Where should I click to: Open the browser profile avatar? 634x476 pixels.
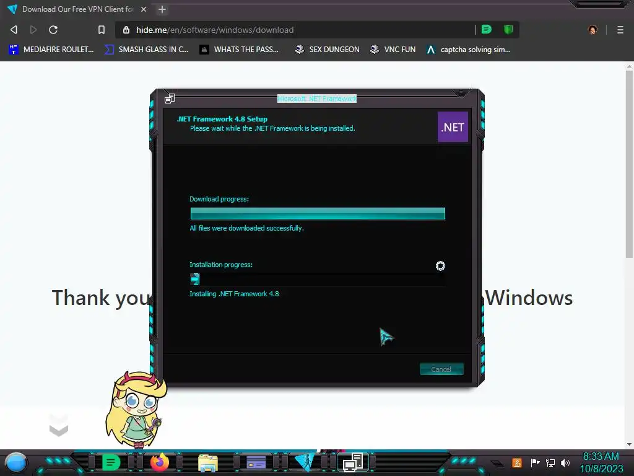[x=593, y=30]
